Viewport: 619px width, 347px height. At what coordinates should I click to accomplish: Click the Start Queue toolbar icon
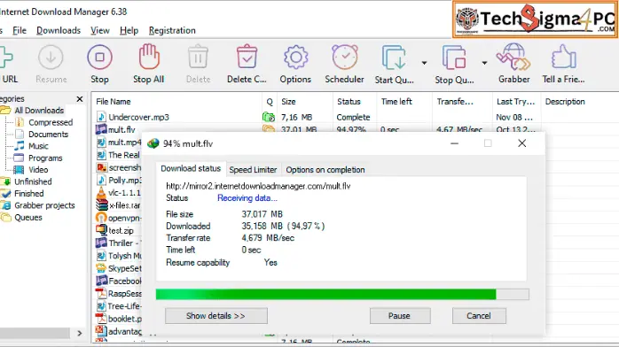(394, 58)
